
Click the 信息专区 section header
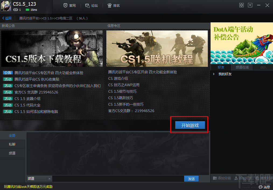click(x=114, y=26)
